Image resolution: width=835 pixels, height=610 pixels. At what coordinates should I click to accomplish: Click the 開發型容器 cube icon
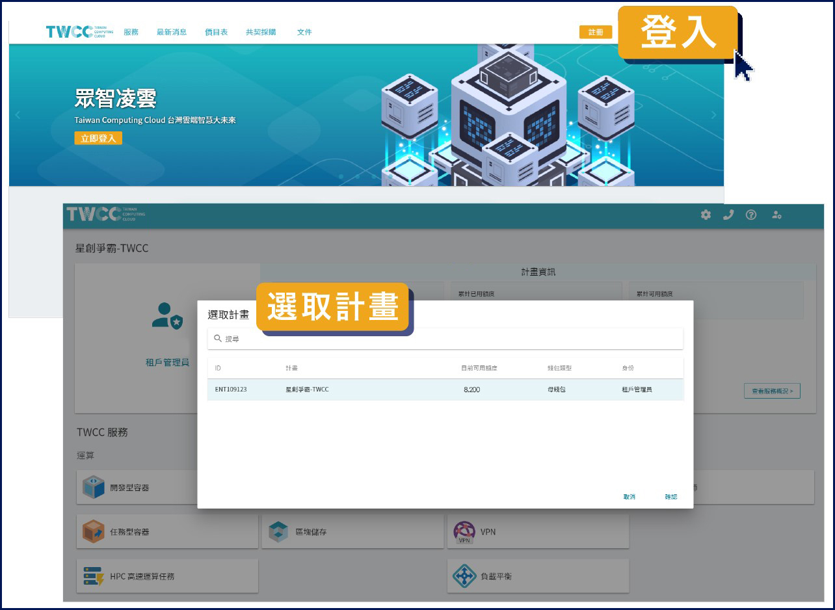[x=94, y=487]
